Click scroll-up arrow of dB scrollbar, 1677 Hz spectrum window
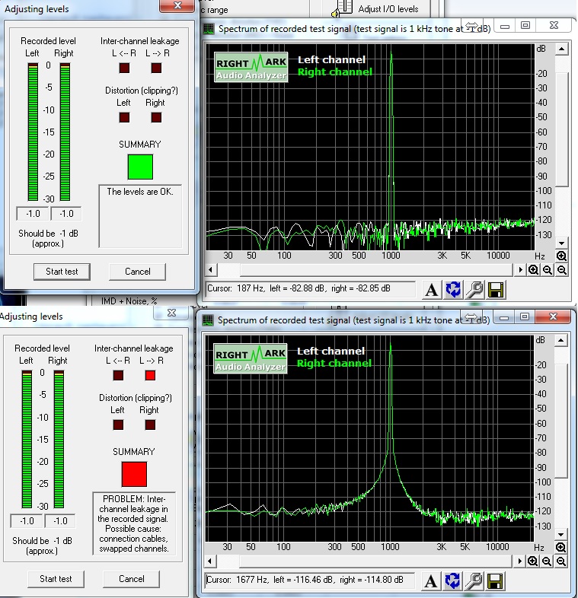 point(560,340)
